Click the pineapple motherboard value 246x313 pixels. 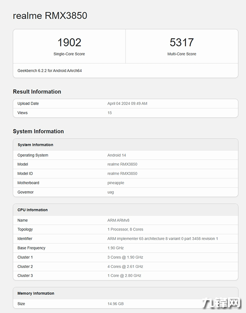tap(116, 183)
